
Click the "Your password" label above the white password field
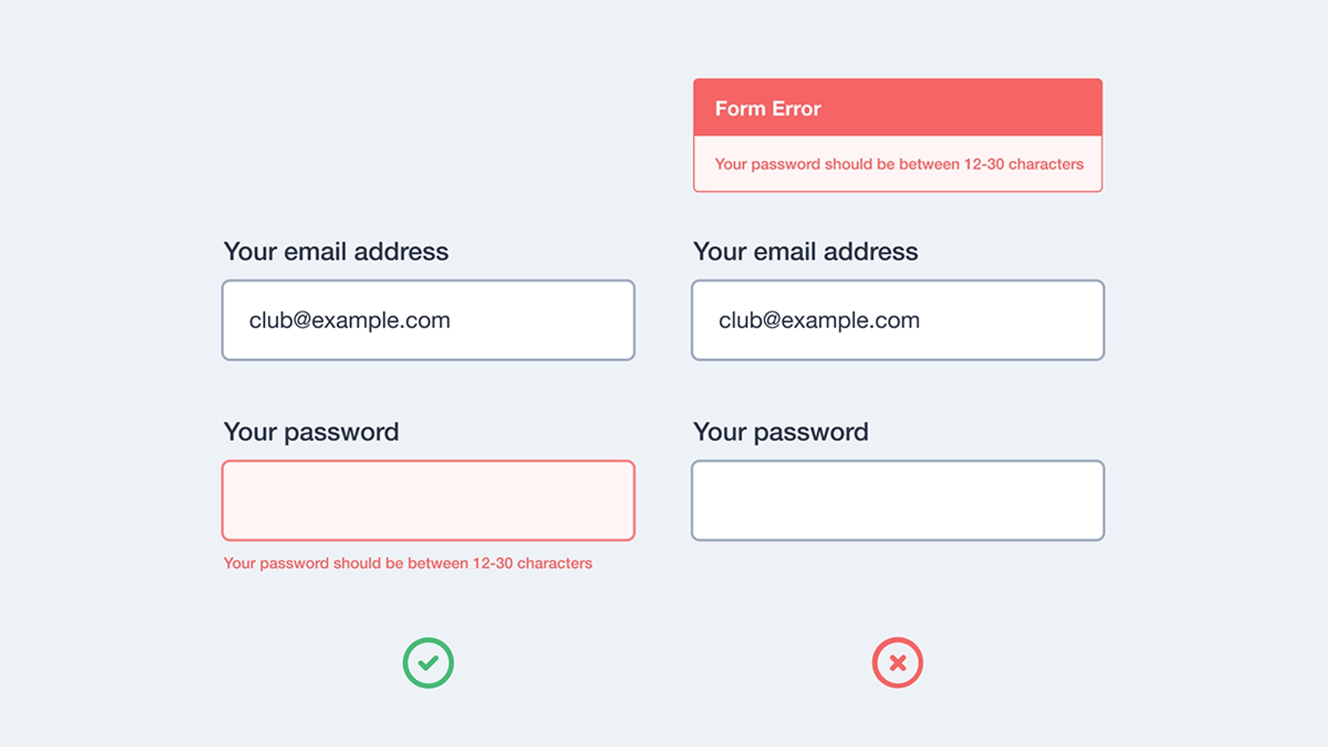(781, 432)
